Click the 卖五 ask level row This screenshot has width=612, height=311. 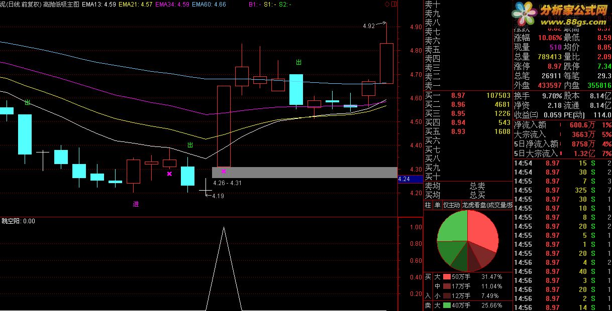[x=468, y=50]
